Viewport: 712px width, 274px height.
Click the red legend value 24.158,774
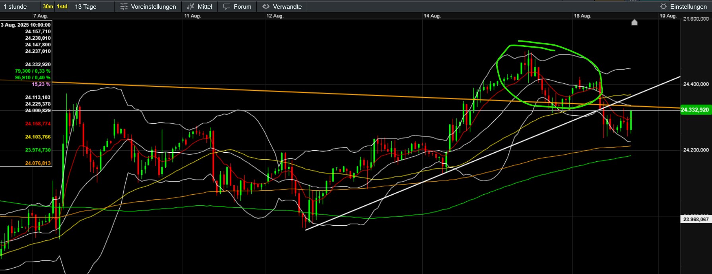[38, 124]
